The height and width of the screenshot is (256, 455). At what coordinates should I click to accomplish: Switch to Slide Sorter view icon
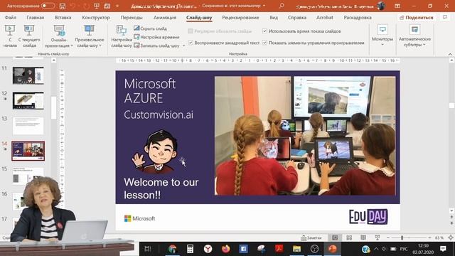(x=349, y=238)
